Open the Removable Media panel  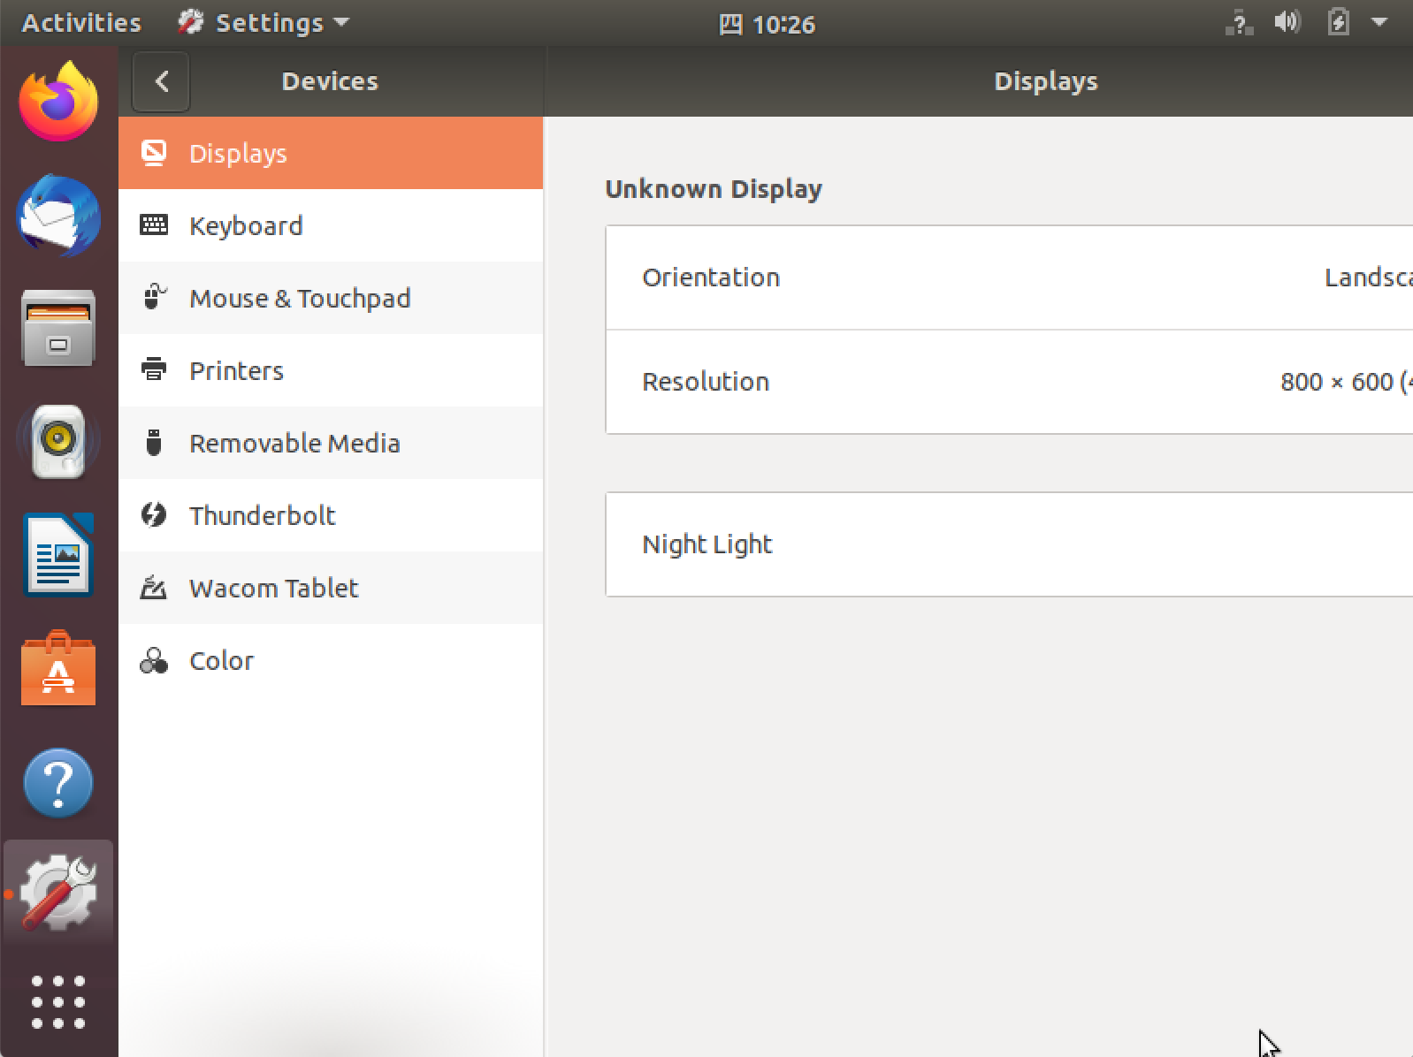331,443
